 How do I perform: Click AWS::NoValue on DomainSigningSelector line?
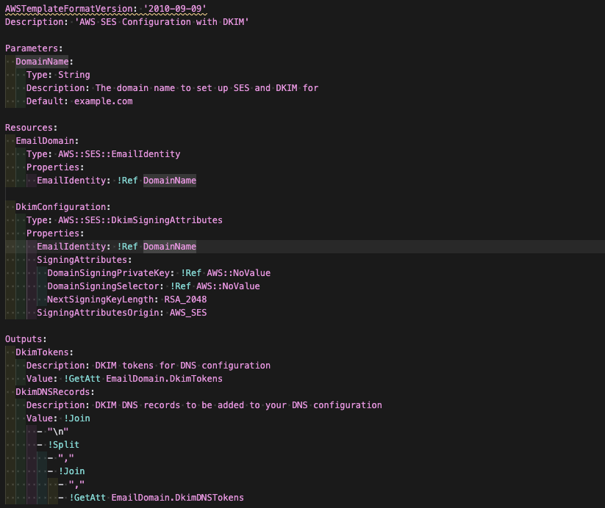[228, 286]
